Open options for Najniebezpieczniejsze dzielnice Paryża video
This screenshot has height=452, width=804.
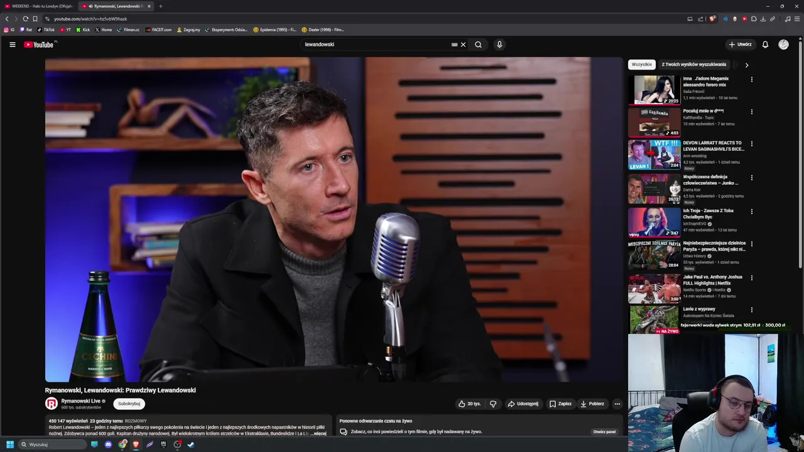point(751,244)
